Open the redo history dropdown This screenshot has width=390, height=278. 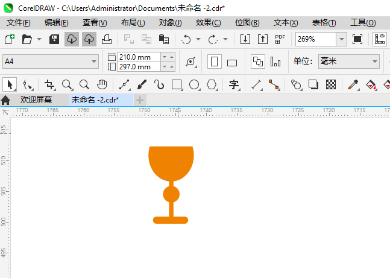pyautogui.click(x=225, y=39)
